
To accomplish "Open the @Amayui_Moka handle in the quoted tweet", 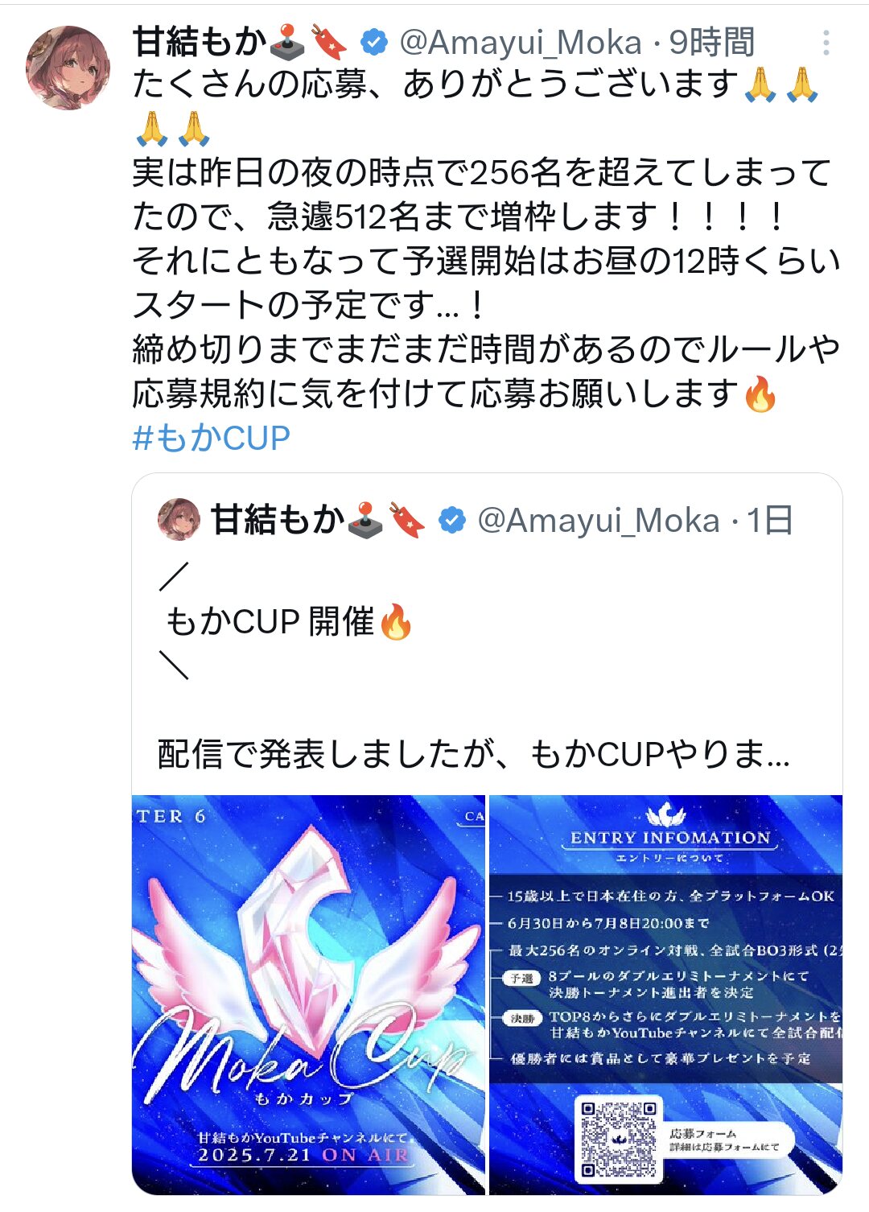I will tap(599, 521).
